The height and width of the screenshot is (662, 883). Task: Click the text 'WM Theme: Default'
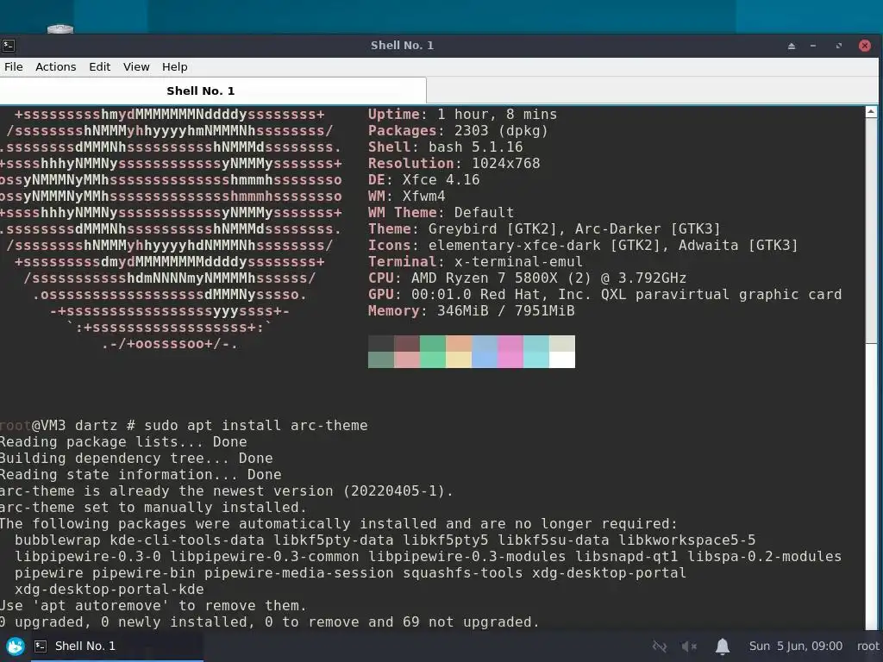click(x=441, y=212)
